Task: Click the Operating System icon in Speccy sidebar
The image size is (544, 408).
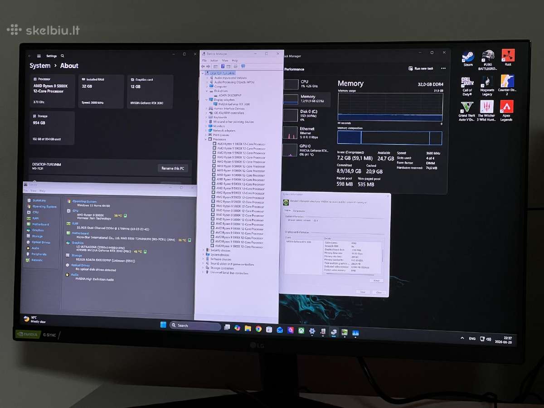Action: [29, 206]
